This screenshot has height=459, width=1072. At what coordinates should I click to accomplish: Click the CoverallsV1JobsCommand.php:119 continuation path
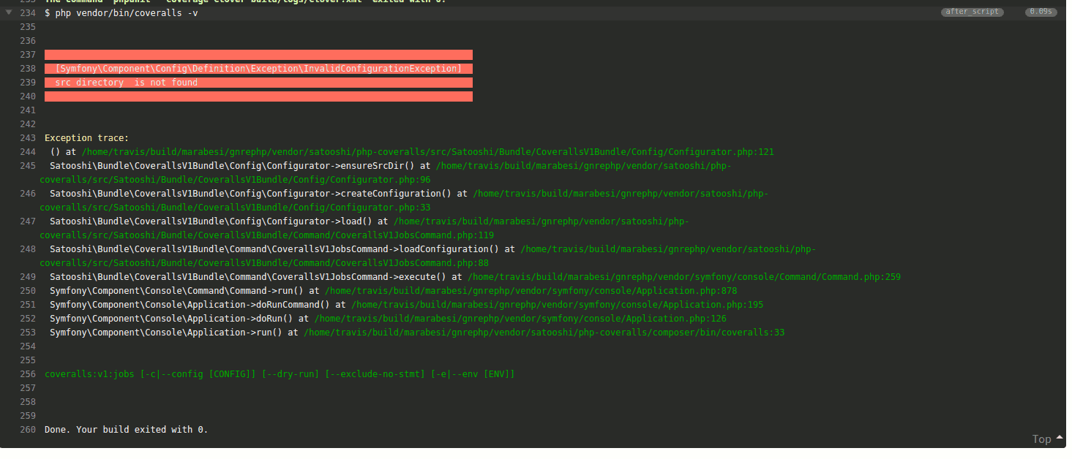coord(266,235)
